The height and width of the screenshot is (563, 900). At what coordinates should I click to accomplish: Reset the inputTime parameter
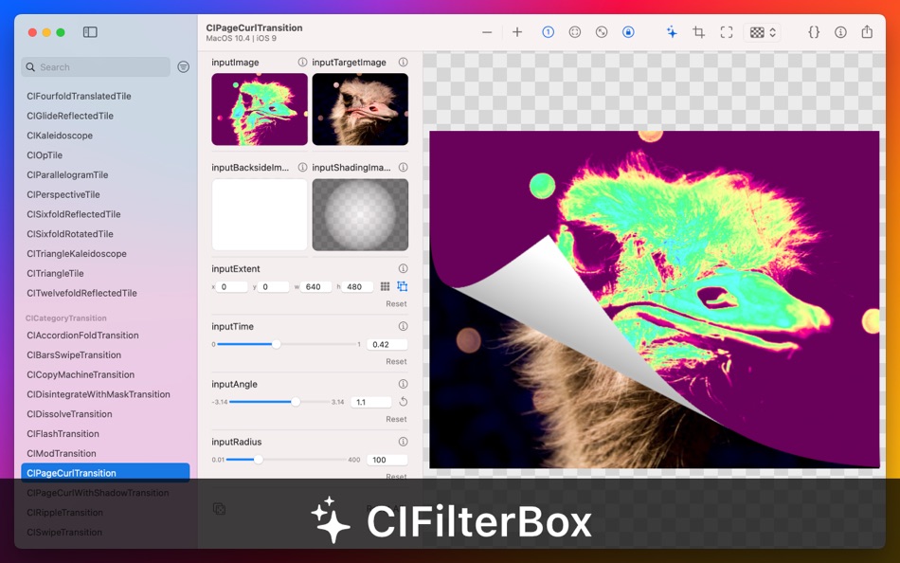pos(396,361)
